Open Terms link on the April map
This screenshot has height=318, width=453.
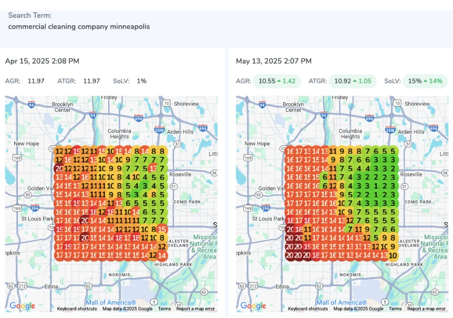coord(164,309)
